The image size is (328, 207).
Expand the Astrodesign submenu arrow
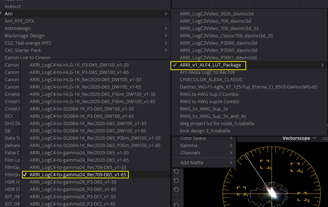click(166, 28)
